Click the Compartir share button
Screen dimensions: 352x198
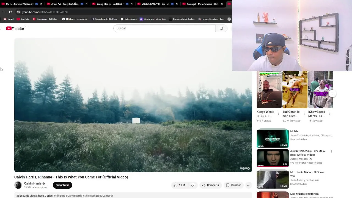click(x=210, y=185)
